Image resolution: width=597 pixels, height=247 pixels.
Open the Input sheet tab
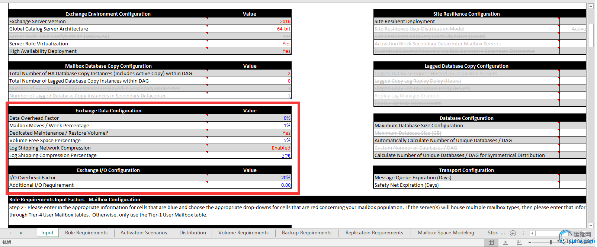pyautogui.click(x=48, y=233)
